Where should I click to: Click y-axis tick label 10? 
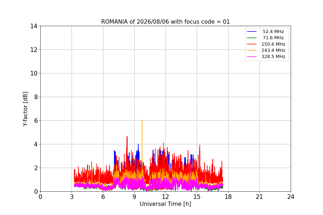pos(34,73)
